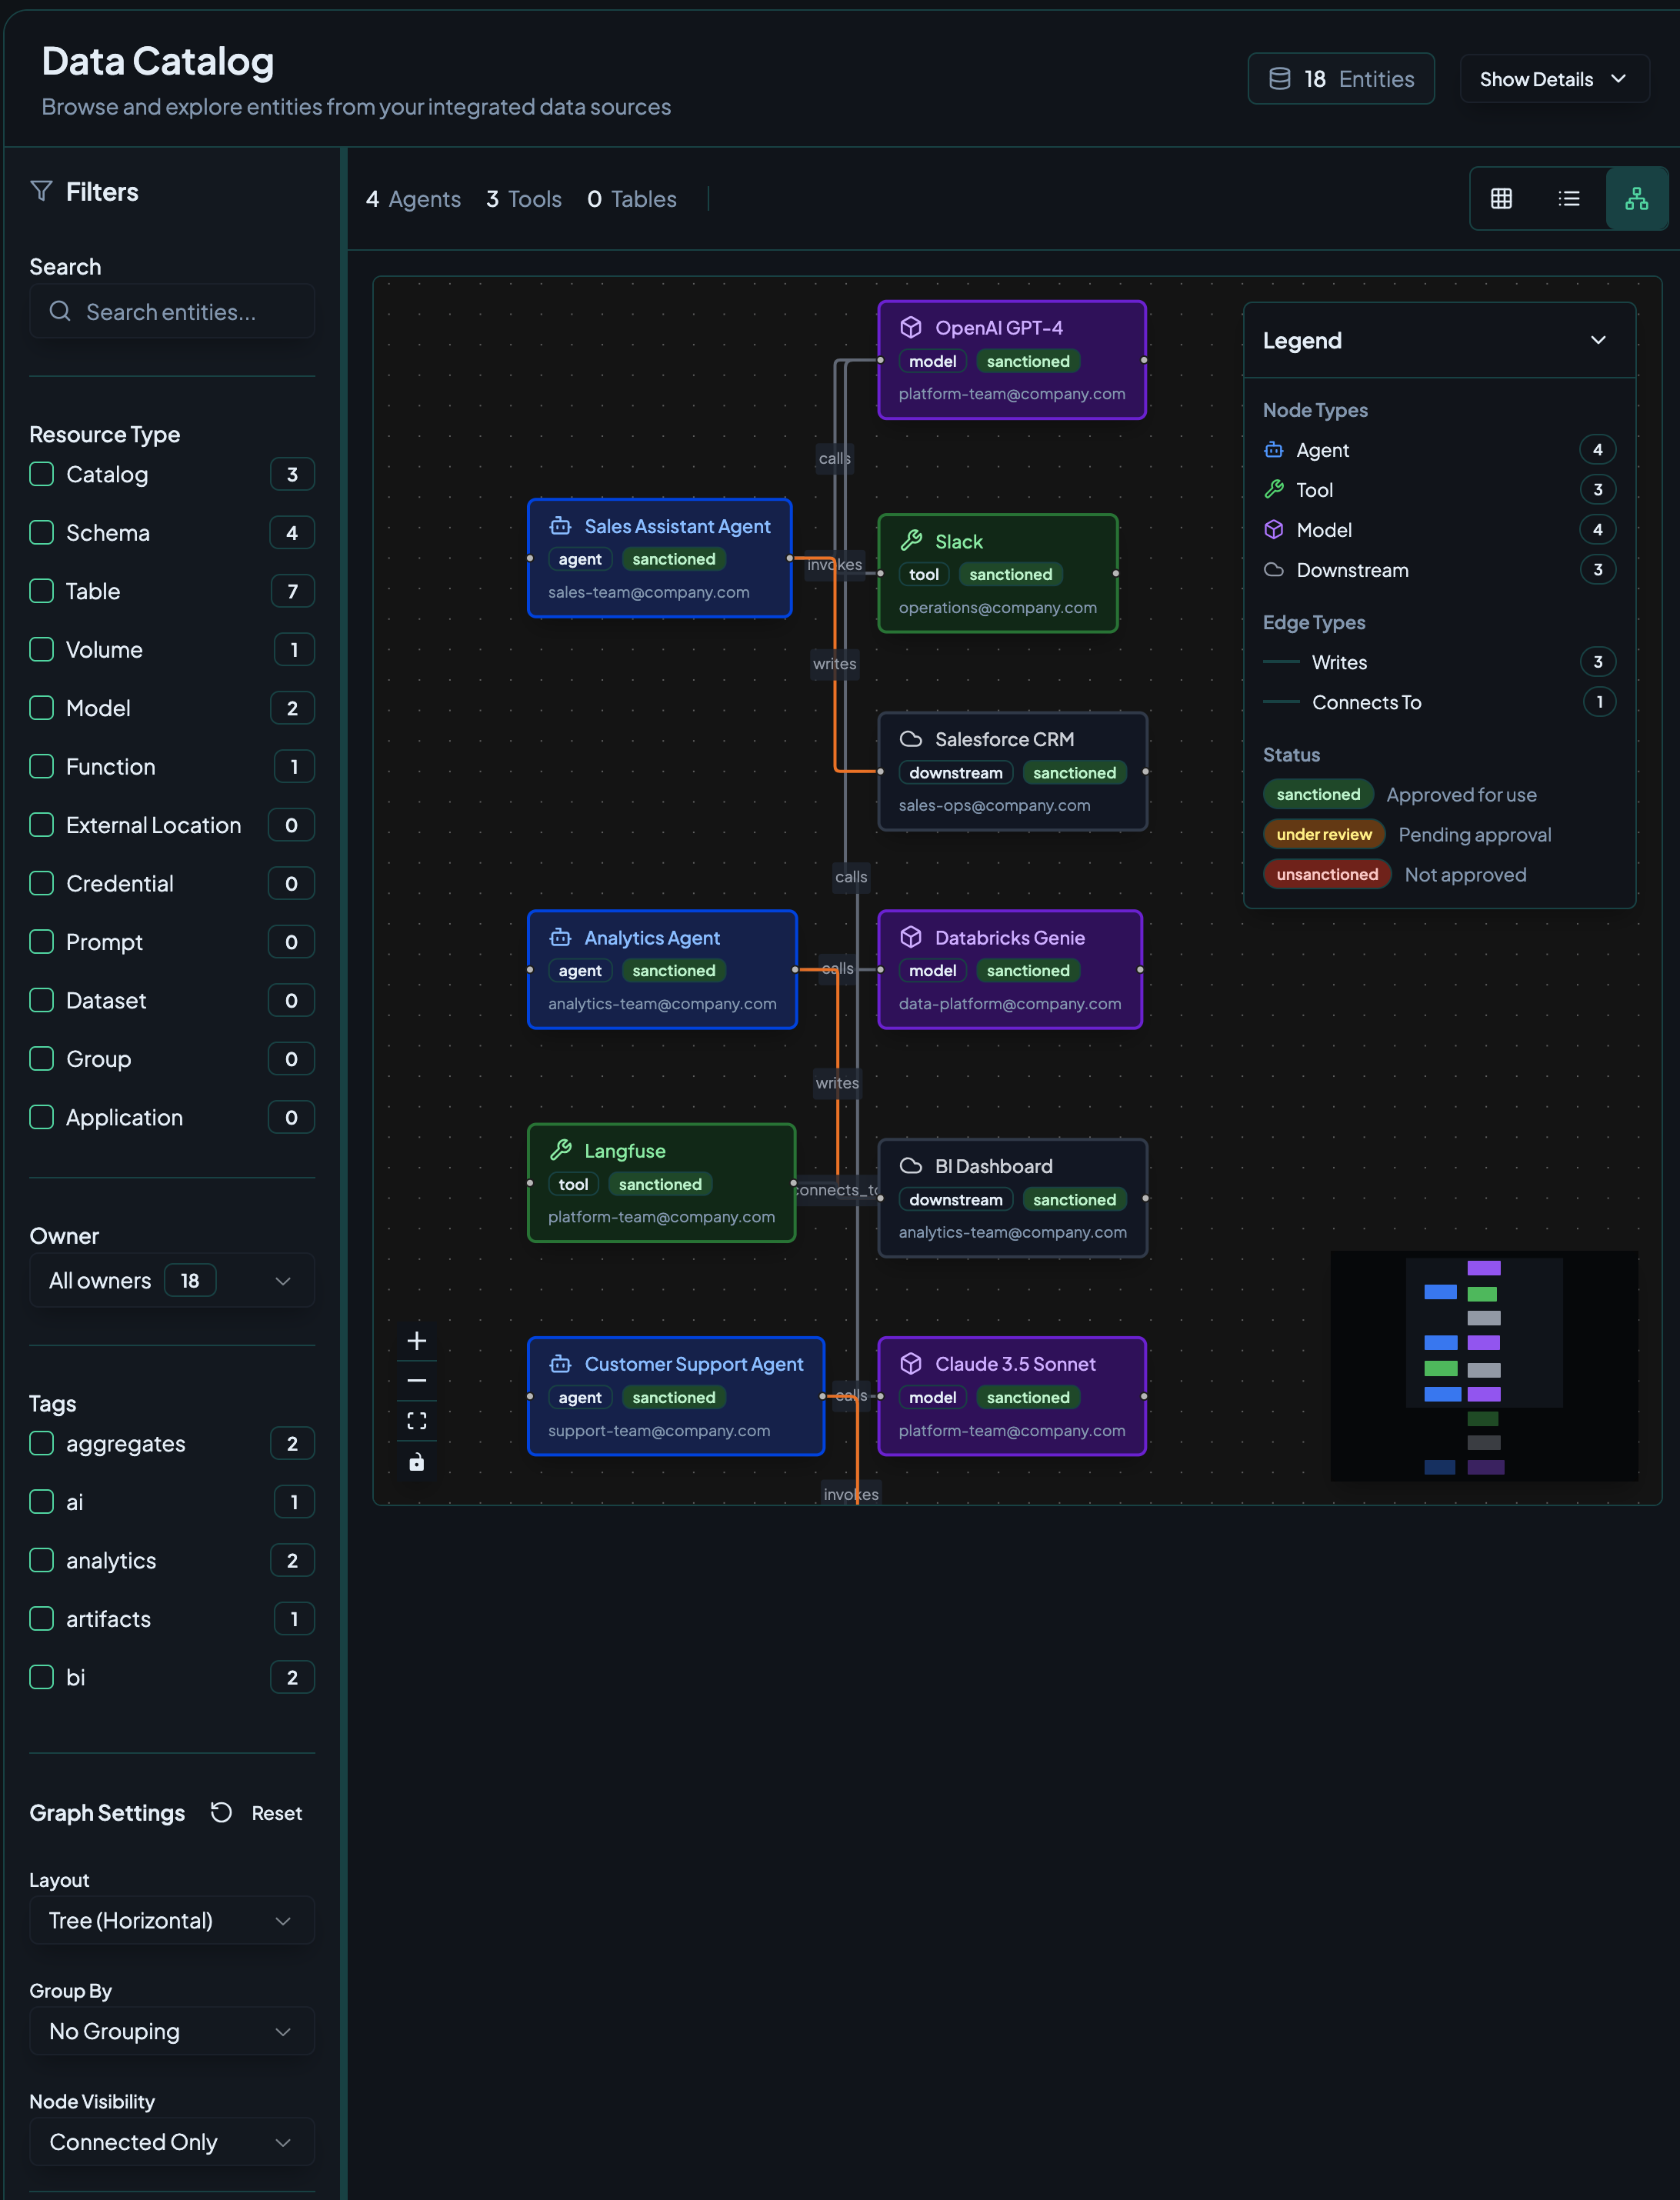Viewport: 1680px width, 2200px height.
Task: Switch to the grid view icon
Action: click(x=1501, y=199)
